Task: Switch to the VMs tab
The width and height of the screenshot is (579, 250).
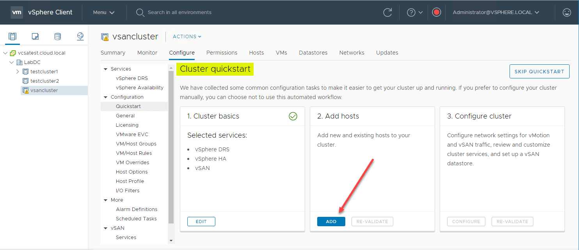Action: click(x=281, y=53)
